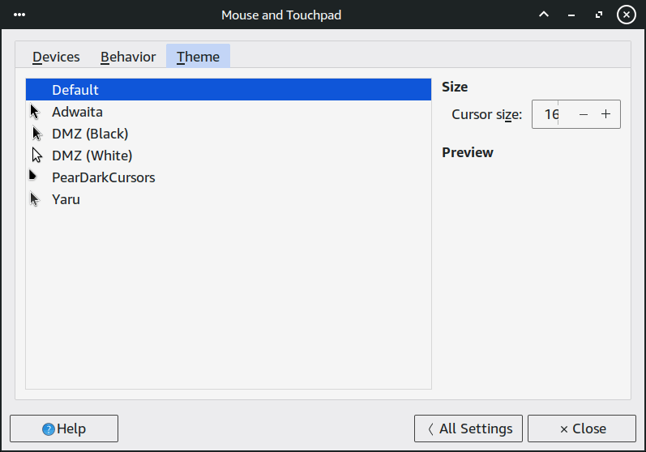Click the Help button
Image resolution: width=646 pixels, height=452 pixels.
tap(64, 429)
